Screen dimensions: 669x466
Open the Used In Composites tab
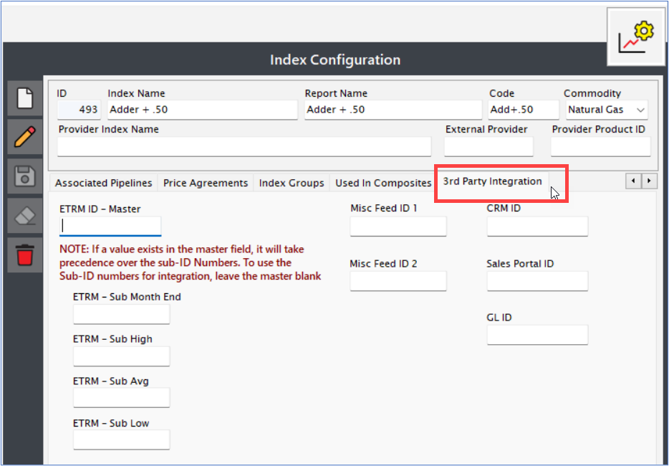click(383, 183)
